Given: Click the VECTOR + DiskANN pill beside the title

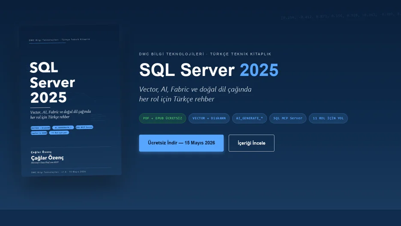Looking at the screenshot, I should 209,118.
